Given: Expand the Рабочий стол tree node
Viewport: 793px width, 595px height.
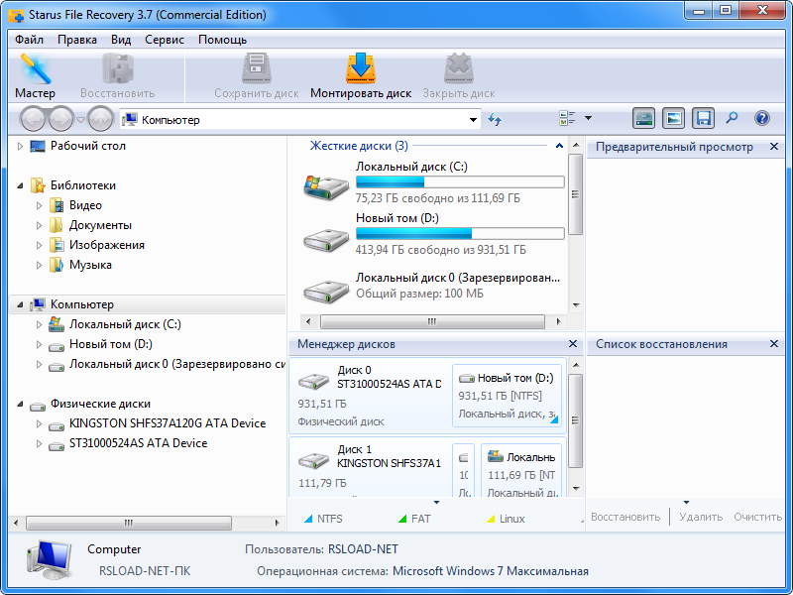Looking at the screenshot, I should point(20,146).
